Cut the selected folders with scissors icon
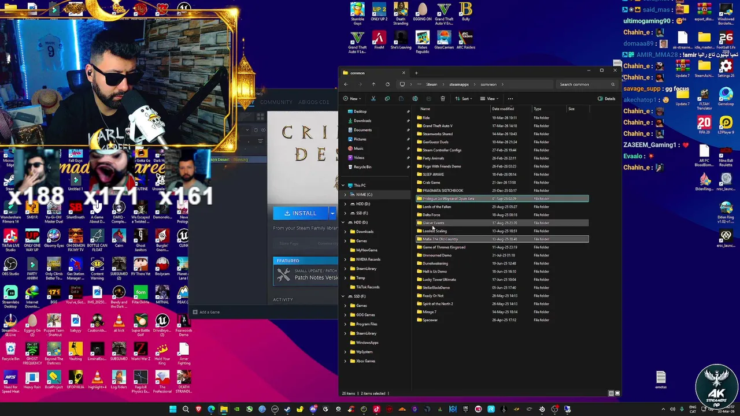The width and height of the screenshot is (740, 416). click(373, 99)
